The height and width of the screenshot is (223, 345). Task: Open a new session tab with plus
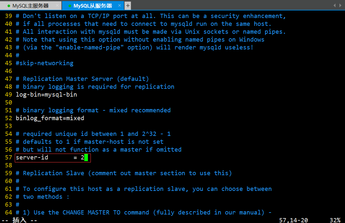[128, 6]
